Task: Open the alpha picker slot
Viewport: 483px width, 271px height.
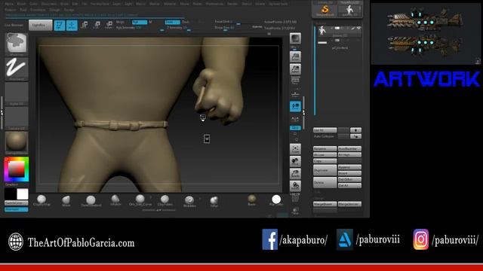Action: 17,93
